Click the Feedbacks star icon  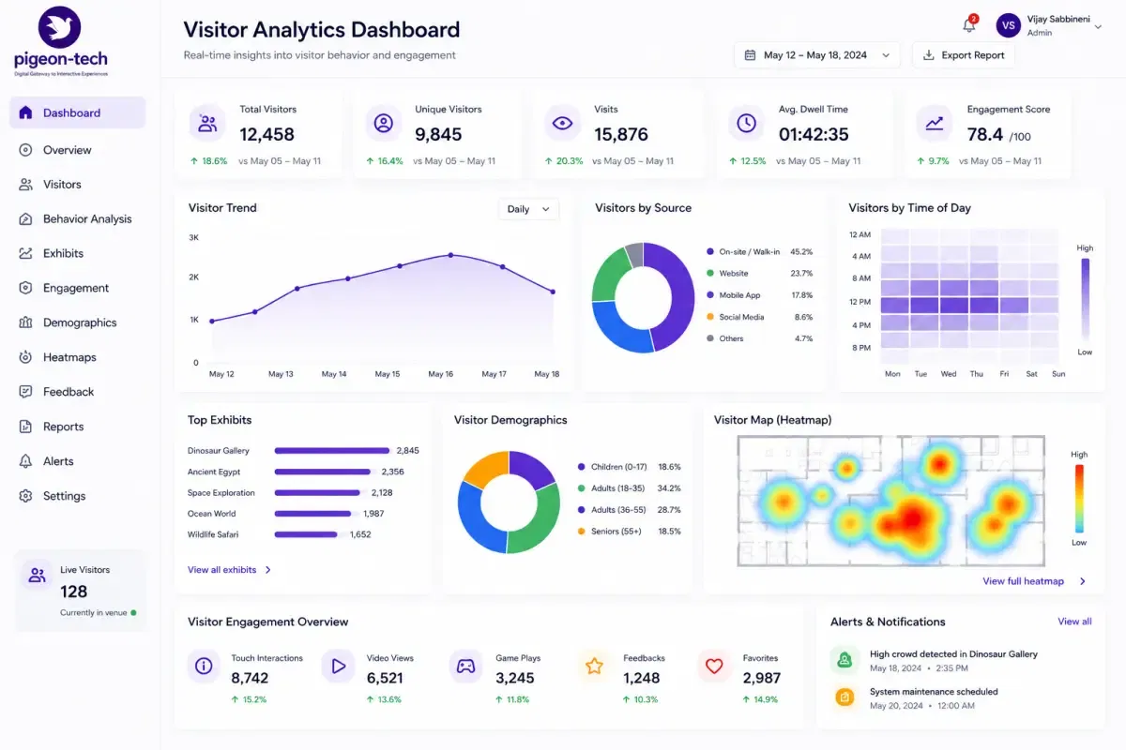pyautogui.click(x=594, y=667)
